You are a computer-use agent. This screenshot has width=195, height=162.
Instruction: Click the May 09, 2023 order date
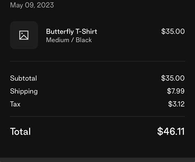pos(32,5)
